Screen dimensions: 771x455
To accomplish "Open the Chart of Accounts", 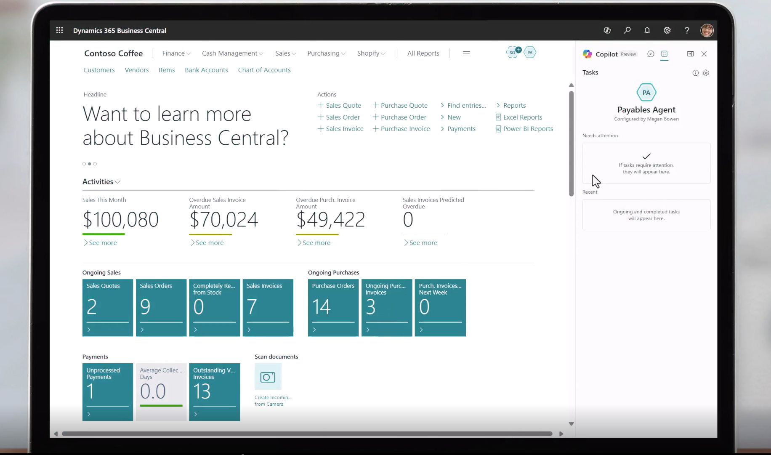I will pyautogui.click(x=264, y=70).
